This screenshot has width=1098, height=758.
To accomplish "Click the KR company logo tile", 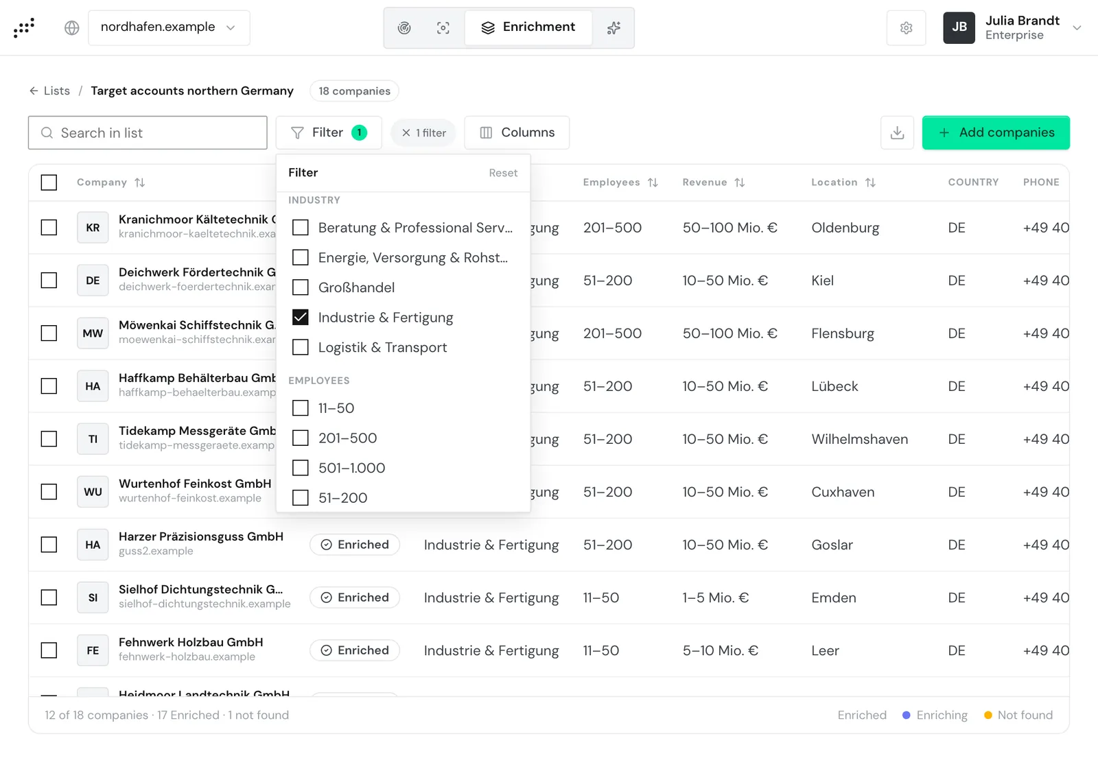I will pos(93,228).
